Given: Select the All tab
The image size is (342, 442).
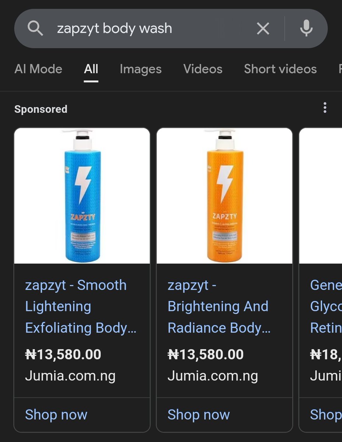Looking at the screenshot, I should pyautogui.click(x=91, y=69).
